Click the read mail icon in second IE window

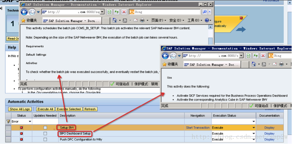(274, 64)
